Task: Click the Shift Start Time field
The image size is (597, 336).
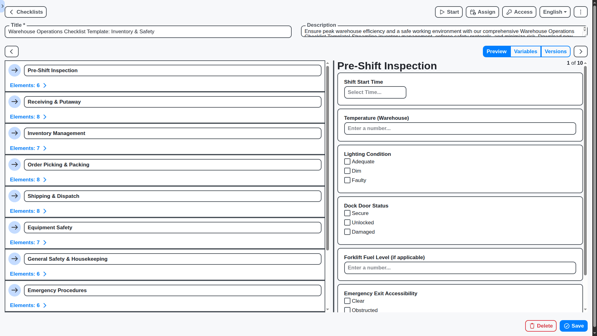Action: point(375,92)
